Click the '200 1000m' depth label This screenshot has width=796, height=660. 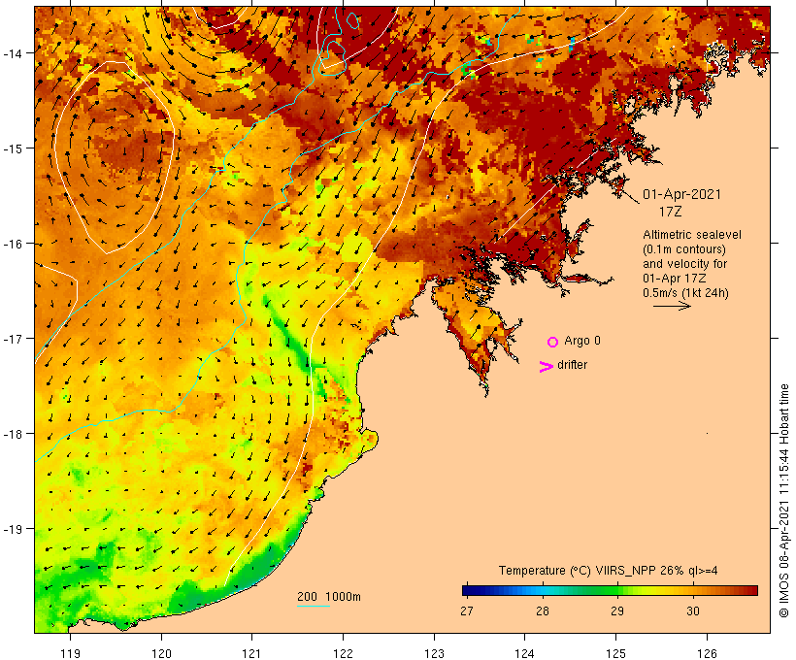click(x=329, y=597)
